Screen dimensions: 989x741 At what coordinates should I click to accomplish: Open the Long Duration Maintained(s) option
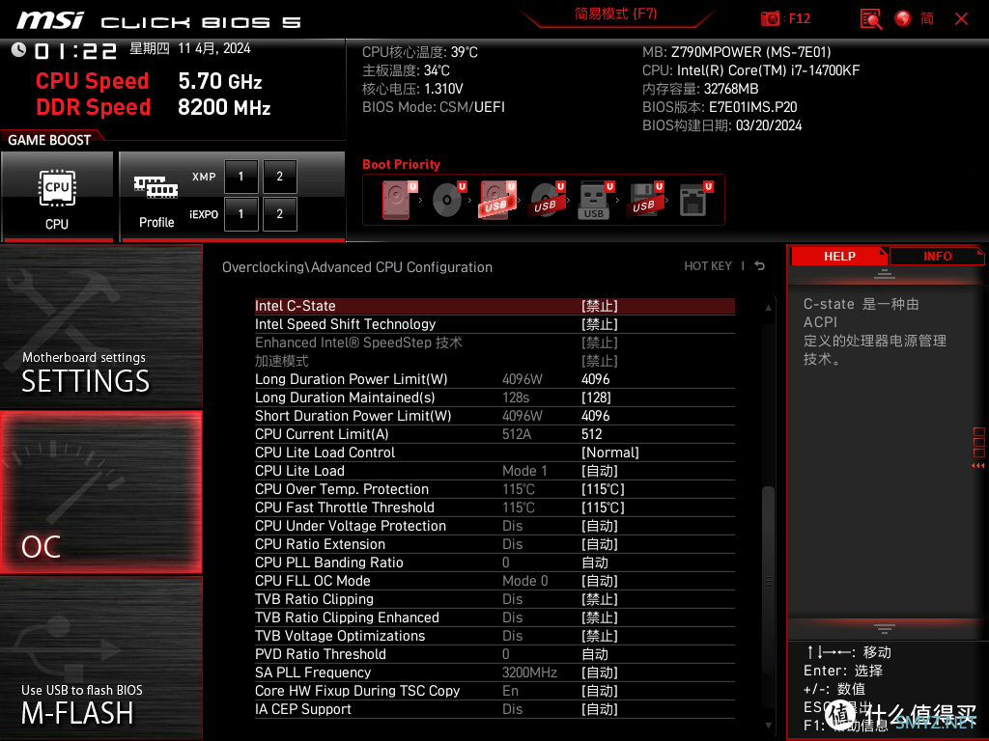coord(494,398)
